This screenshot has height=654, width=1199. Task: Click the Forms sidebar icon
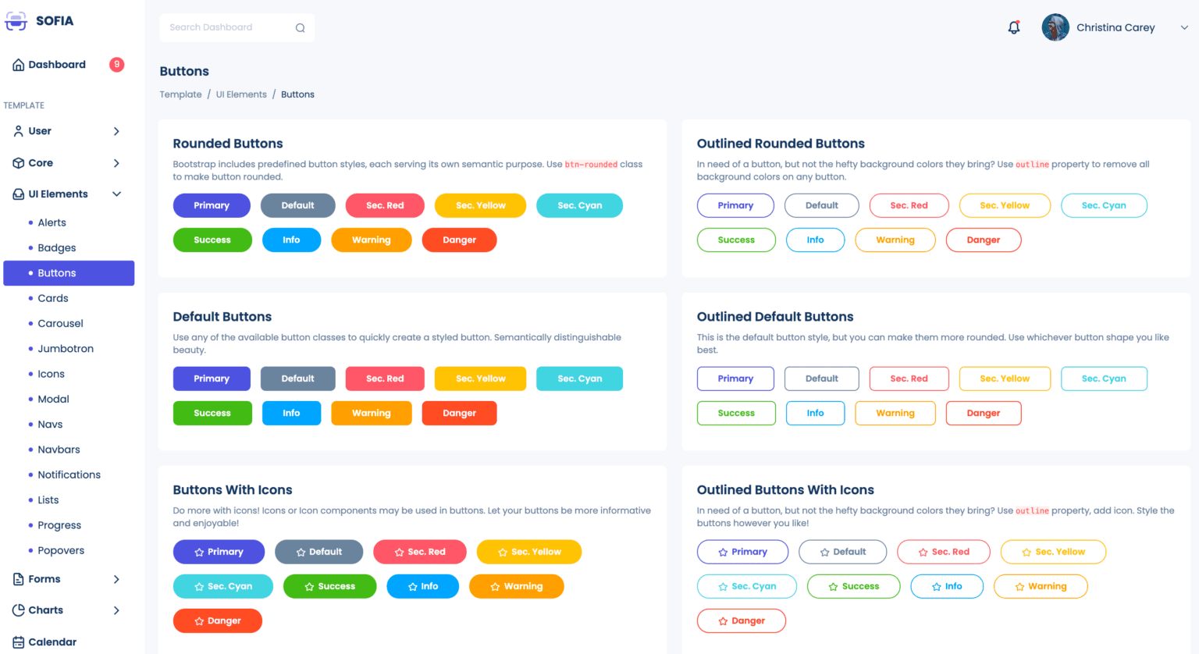point(20,579)
